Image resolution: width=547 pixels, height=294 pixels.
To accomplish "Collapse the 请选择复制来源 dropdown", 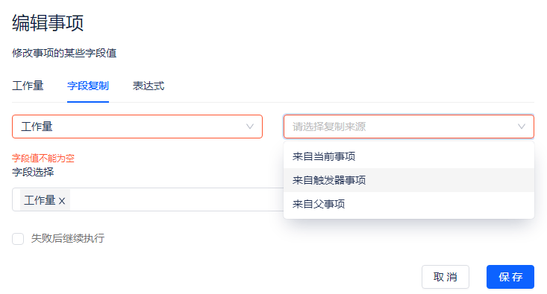I will point(408,127).
